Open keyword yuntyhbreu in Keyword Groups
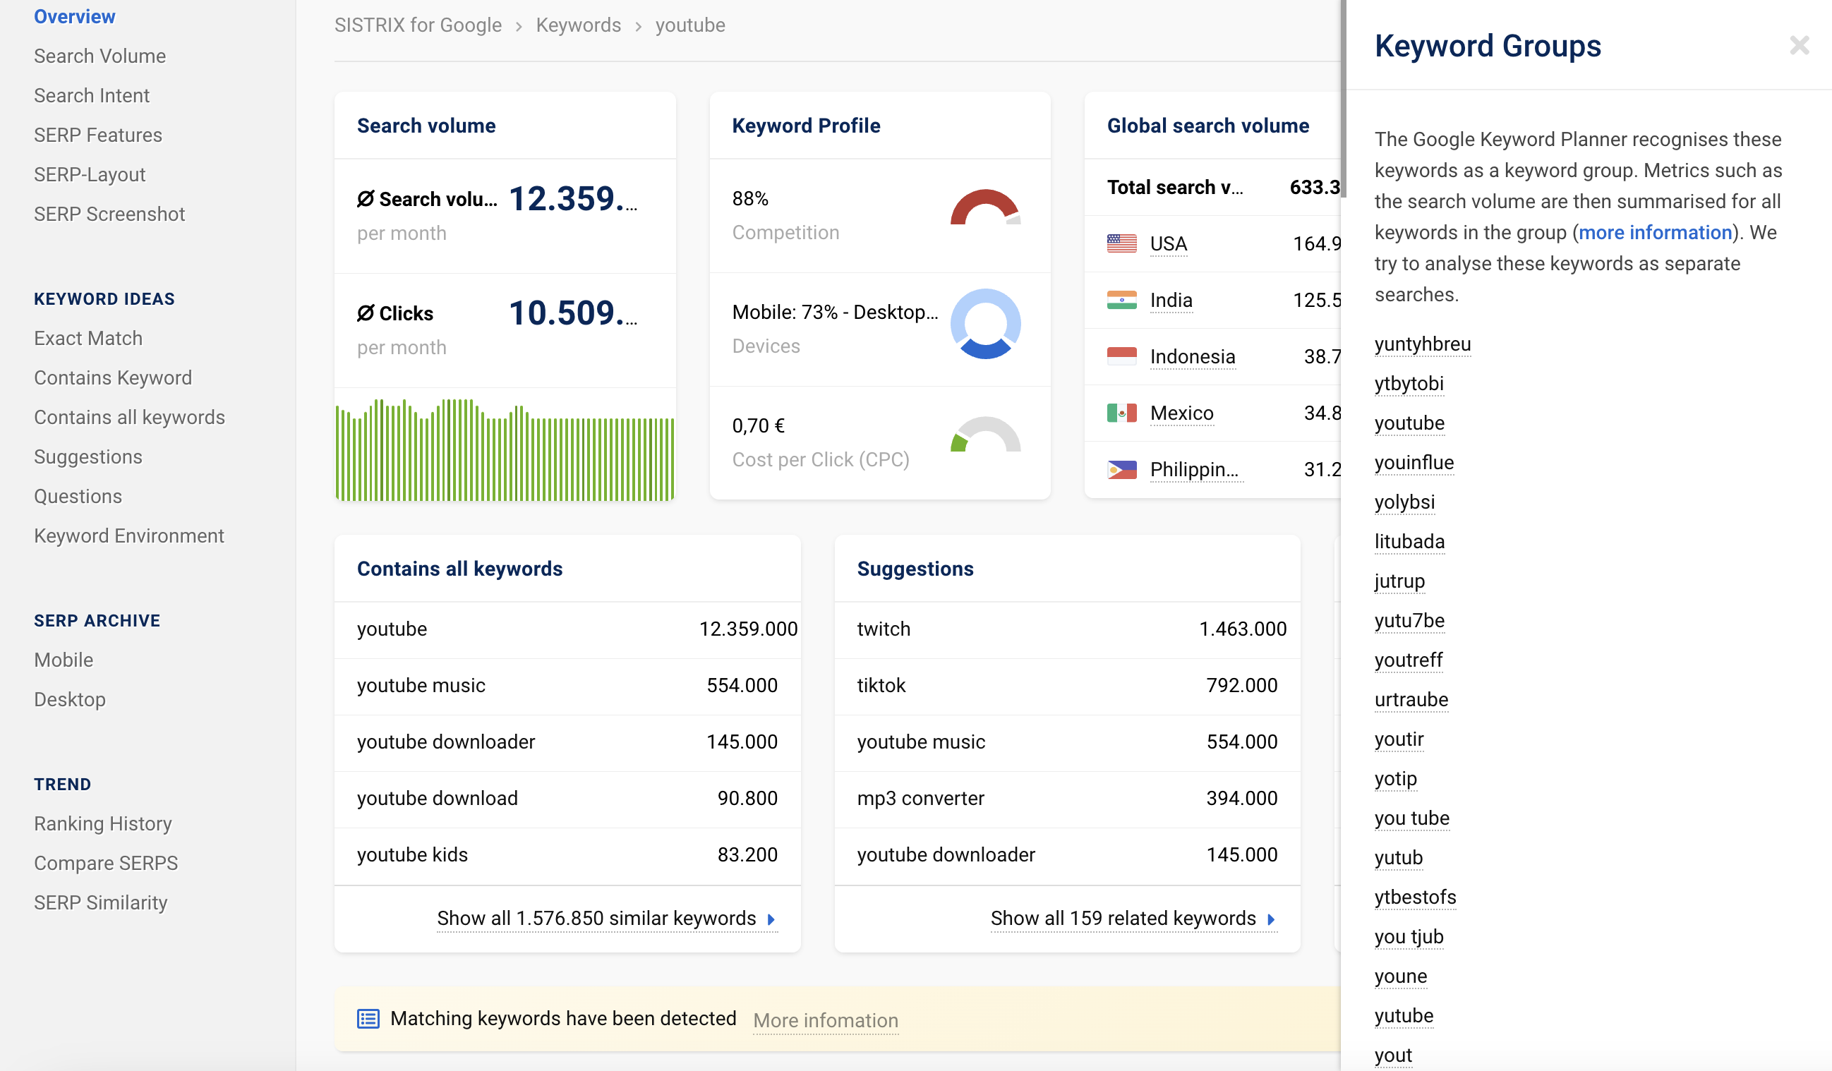The height and width of the screenshot is (1071, 1832). (1422, 344)
